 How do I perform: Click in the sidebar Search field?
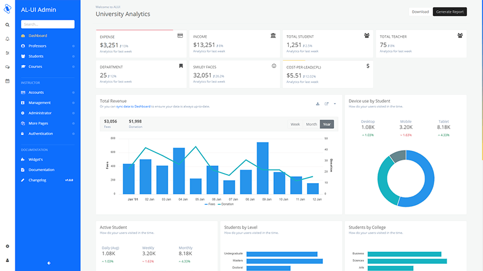48,24
